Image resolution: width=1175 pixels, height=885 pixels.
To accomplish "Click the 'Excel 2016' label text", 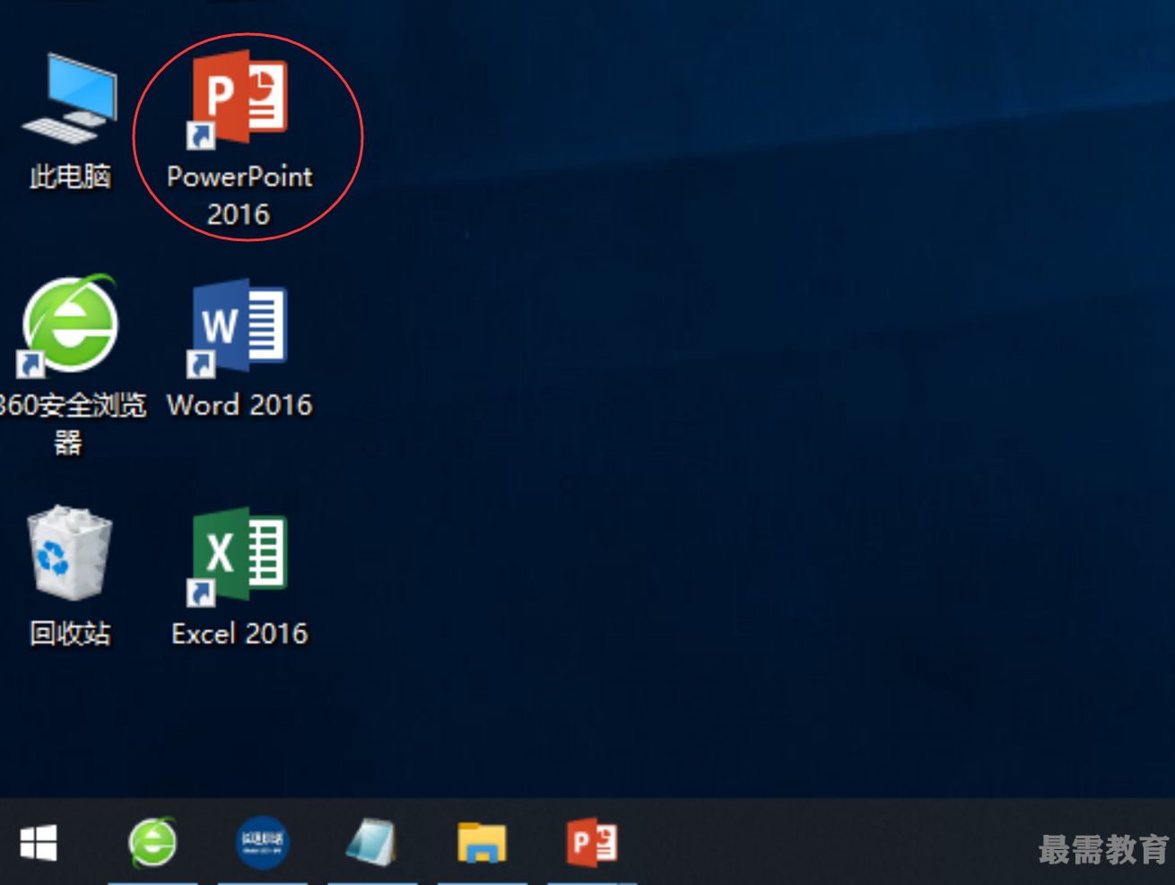I will click(x=239, y=634).
